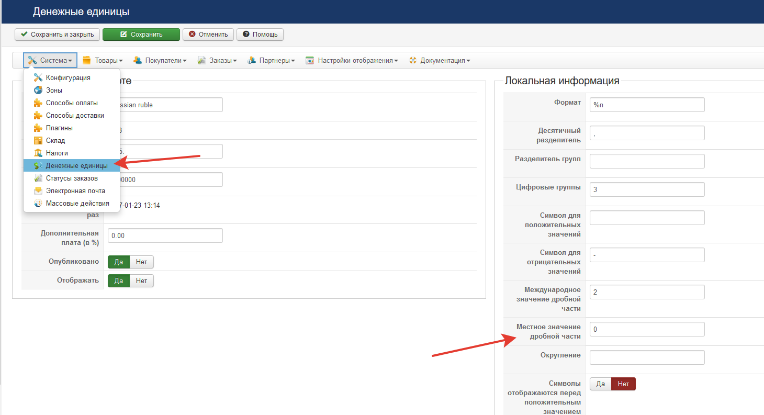Viewport: 764px width, 415px height.
Task: Click the Цифровые группы field
Action: tap(647, 189)
